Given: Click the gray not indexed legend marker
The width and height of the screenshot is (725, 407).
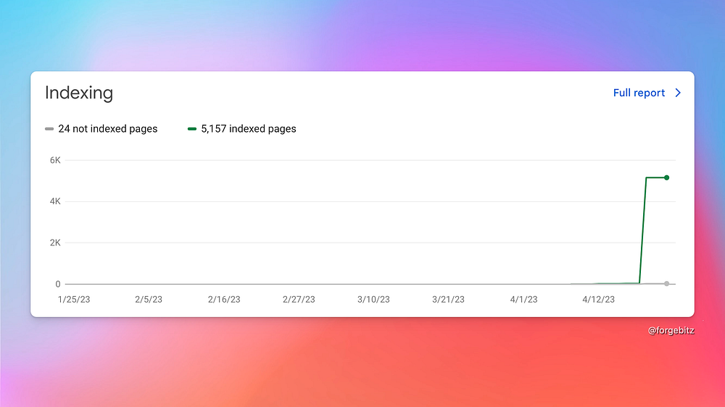Looking at the screenshot, I should pos(49,129).
